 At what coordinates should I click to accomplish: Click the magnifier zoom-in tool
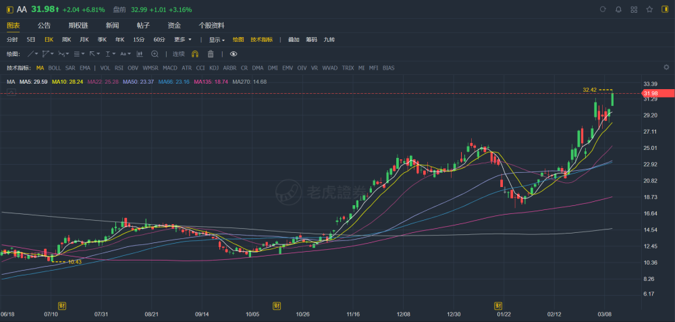tap(155, 54)
